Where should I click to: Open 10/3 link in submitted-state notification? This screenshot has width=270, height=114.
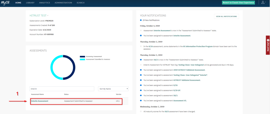click(x=155, y=60)
